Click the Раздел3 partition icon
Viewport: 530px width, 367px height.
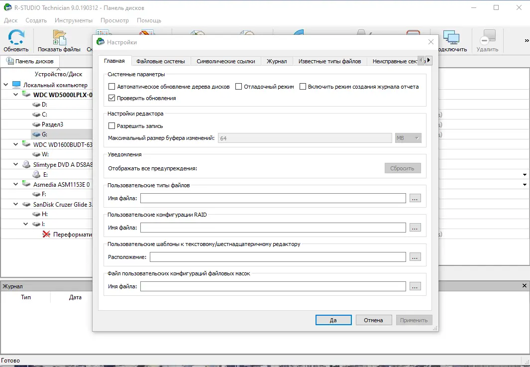(36, 124)
